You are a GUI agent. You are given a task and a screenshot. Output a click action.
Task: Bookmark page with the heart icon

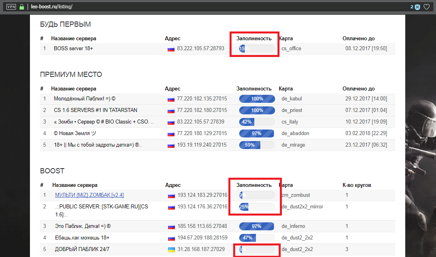coord(426,7)
